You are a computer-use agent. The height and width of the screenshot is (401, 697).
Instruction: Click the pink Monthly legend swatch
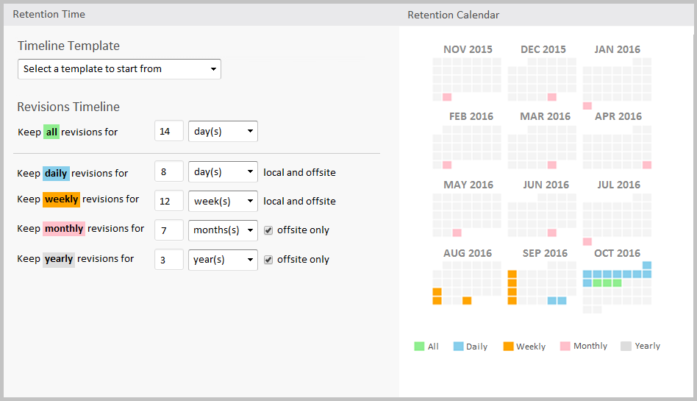click(565, 346)
